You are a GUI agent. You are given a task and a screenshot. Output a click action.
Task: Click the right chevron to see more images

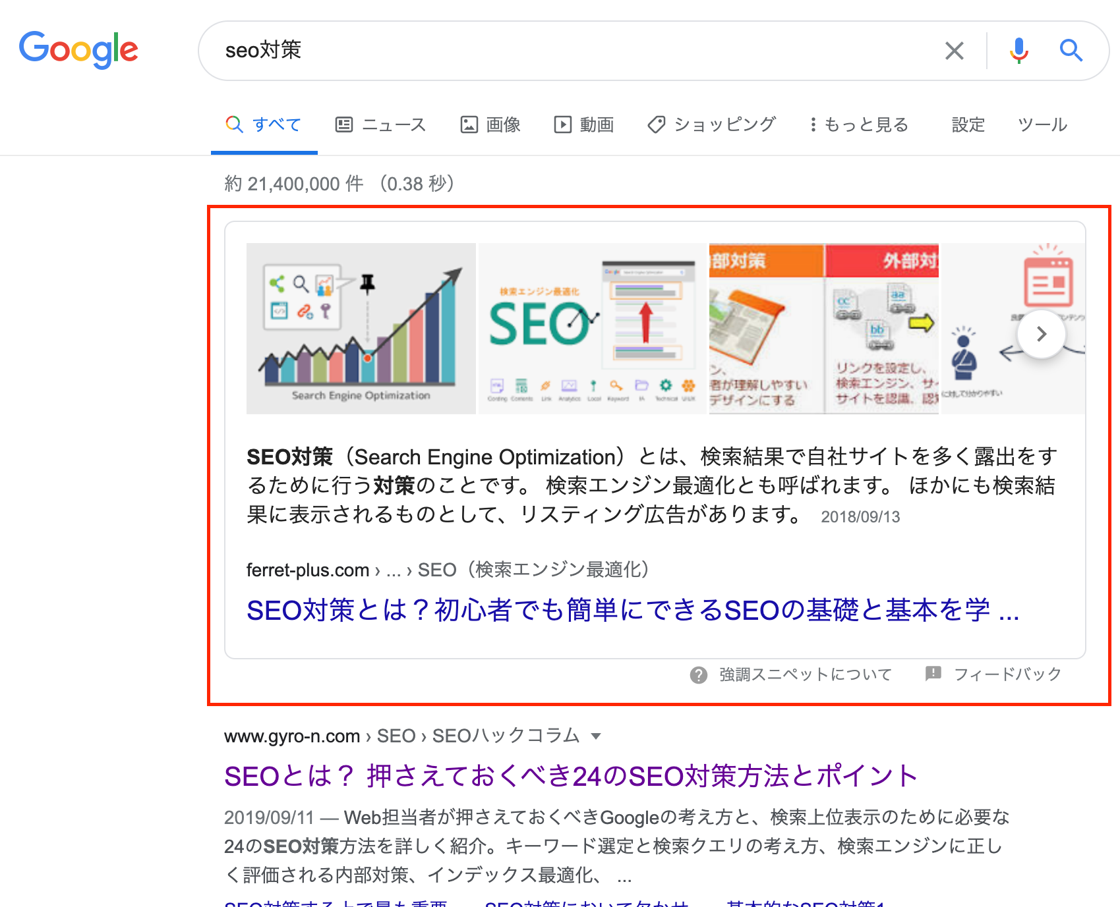[x=1041, y=334]
